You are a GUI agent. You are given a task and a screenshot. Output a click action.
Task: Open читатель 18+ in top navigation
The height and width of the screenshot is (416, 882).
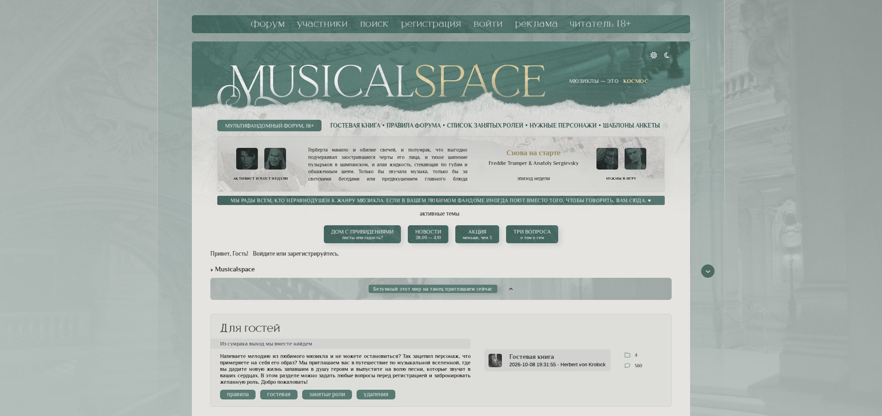pos(600,24)
